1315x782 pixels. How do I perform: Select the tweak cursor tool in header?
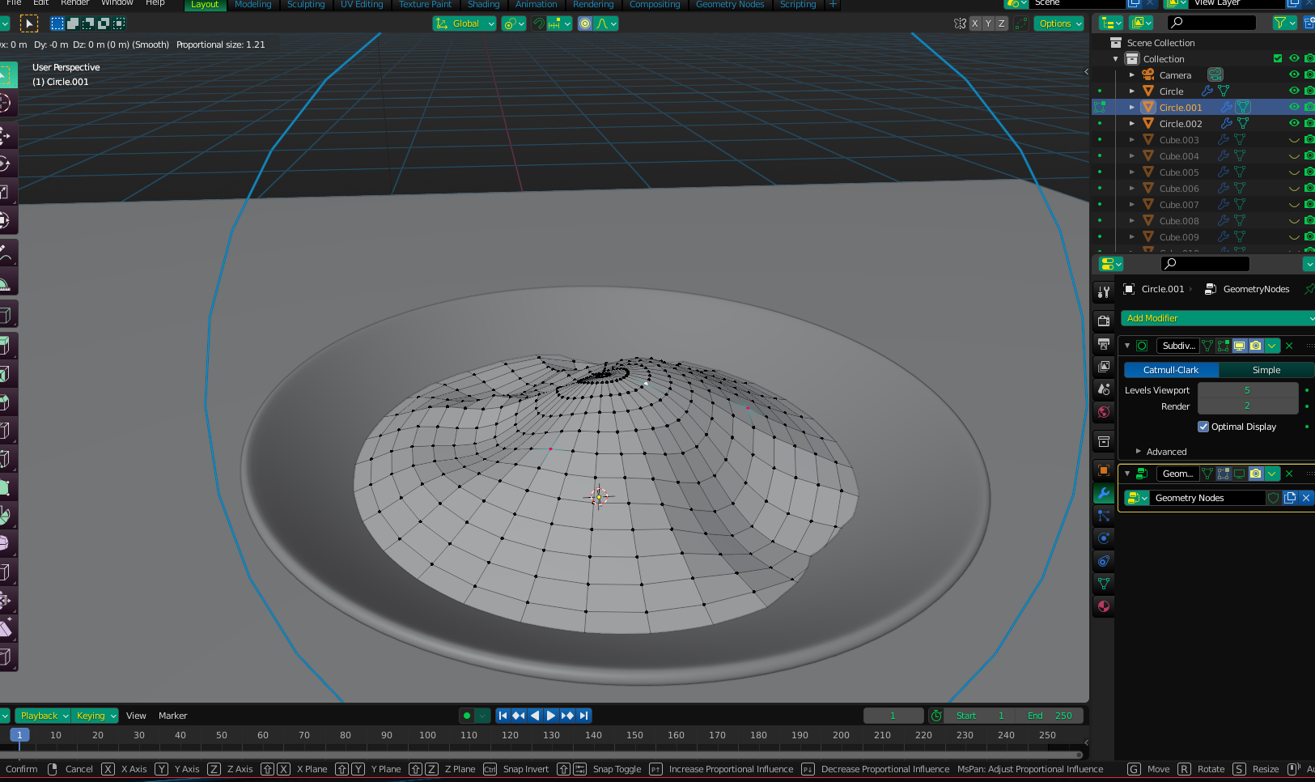[x=28, y=23]
